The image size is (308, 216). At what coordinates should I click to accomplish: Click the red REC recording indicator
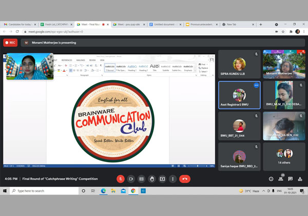tap(10, 43)
